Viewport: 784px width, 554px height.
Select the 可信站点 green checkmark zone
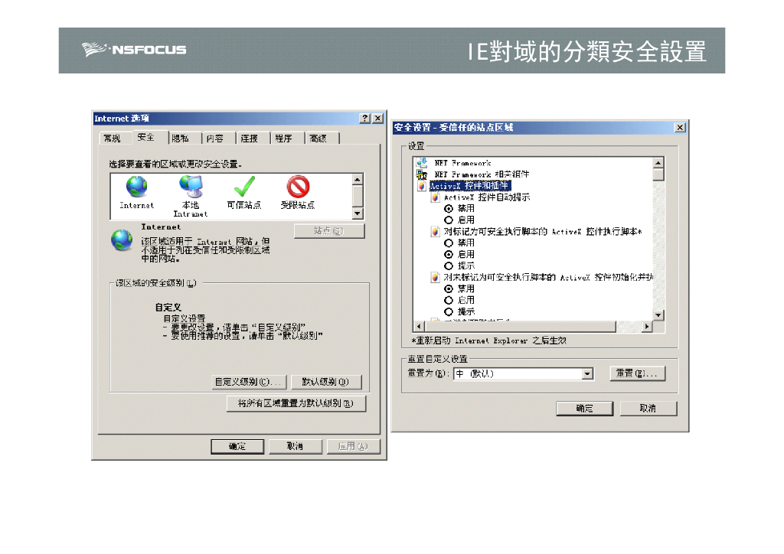click(x=244, y=187)
